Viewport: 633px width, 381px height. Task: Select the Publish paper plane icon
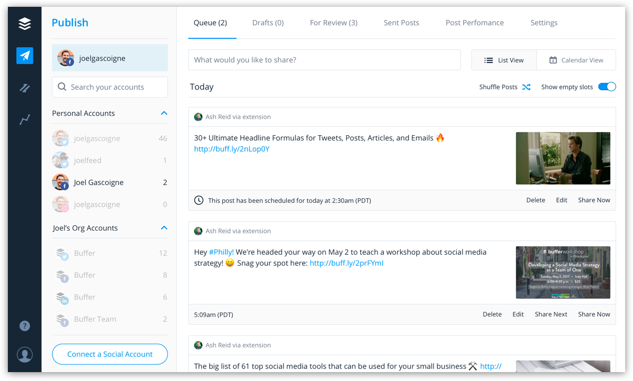click(24, 56)
